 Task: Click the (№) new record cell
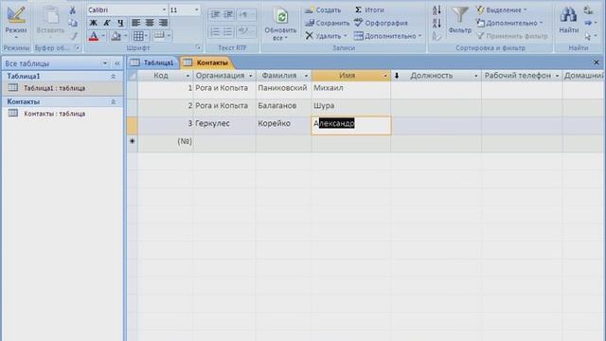pos(166,143)
